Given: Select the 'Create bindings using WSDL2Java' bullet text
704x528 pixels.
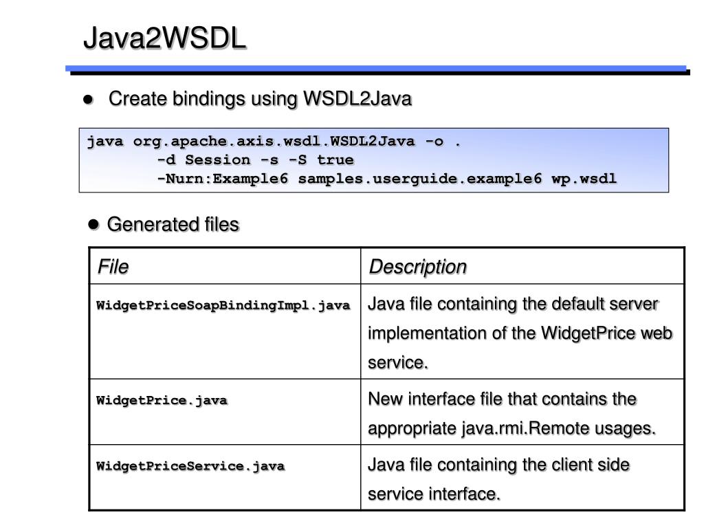Looking at the screenshot, I should pyautogui.click(x=260, y=99).
